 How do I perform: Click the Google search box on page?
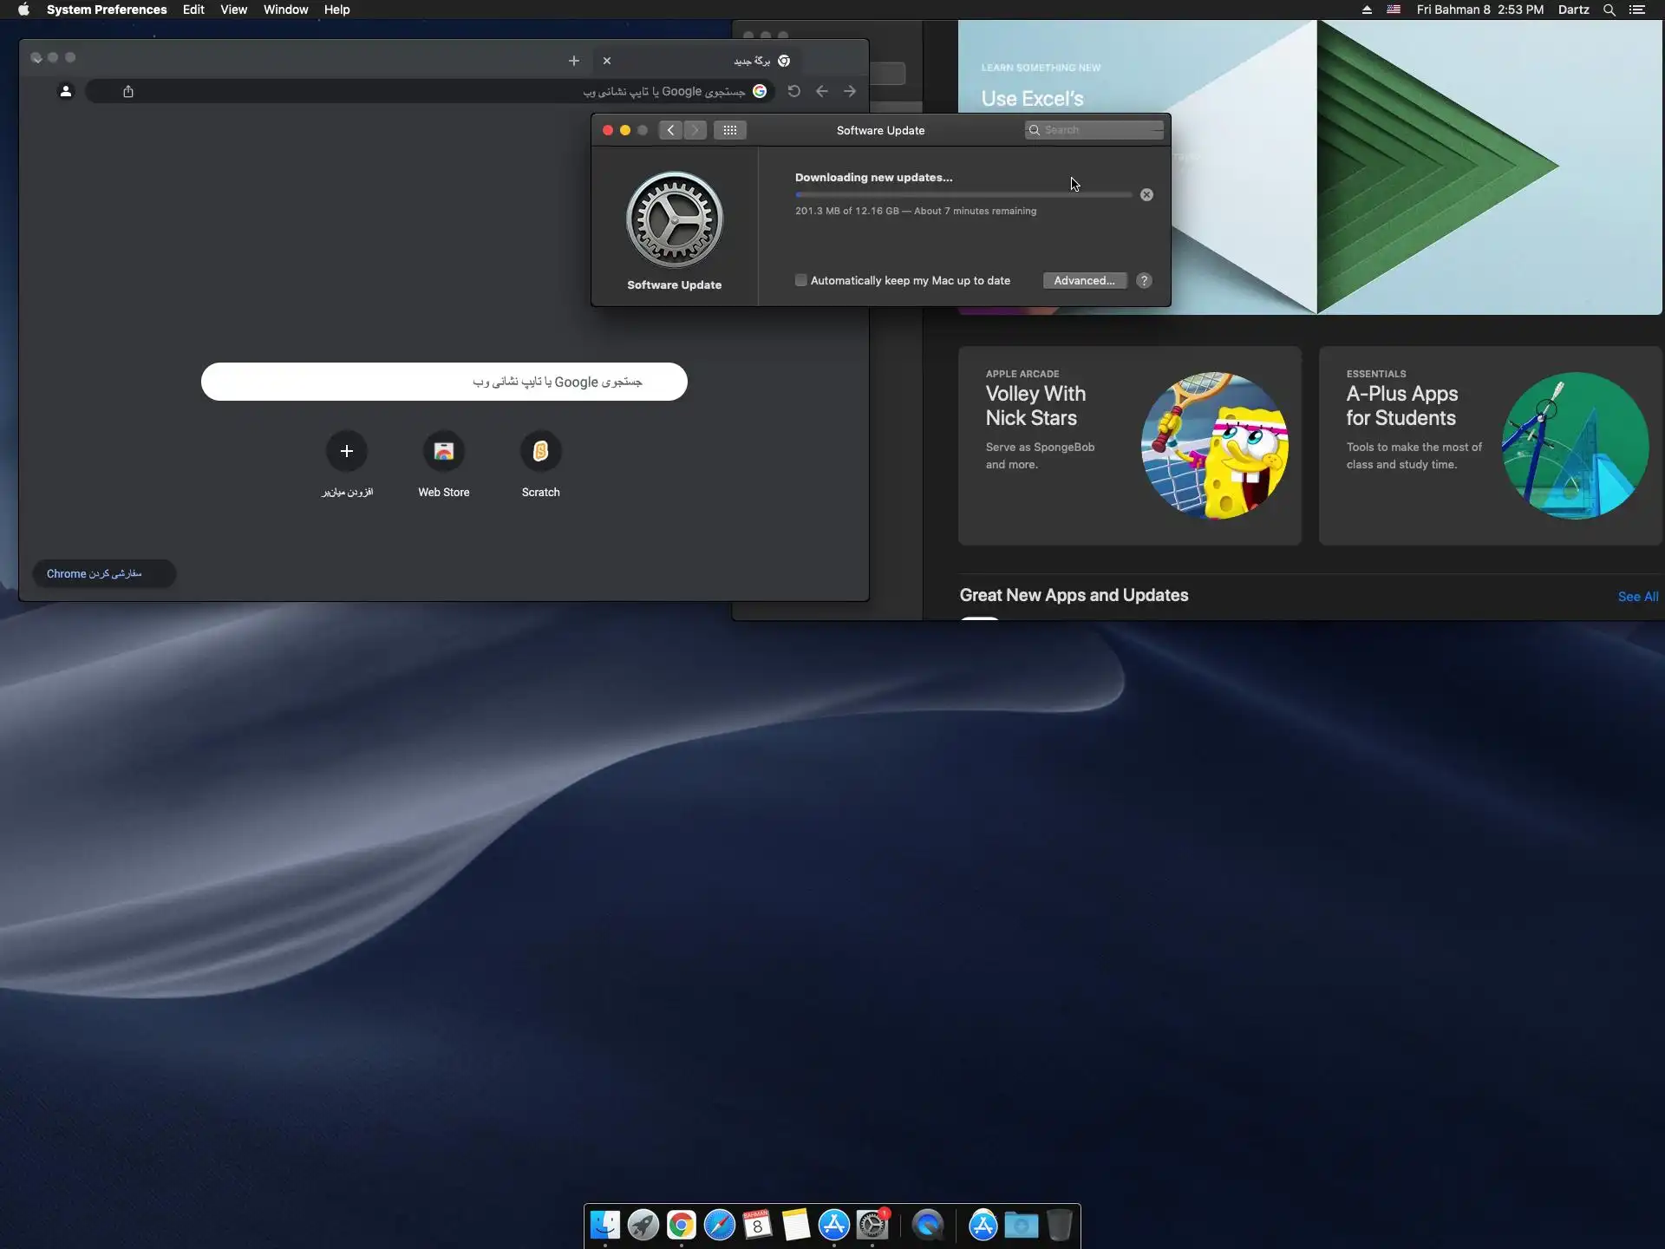(x=444, y=382)
